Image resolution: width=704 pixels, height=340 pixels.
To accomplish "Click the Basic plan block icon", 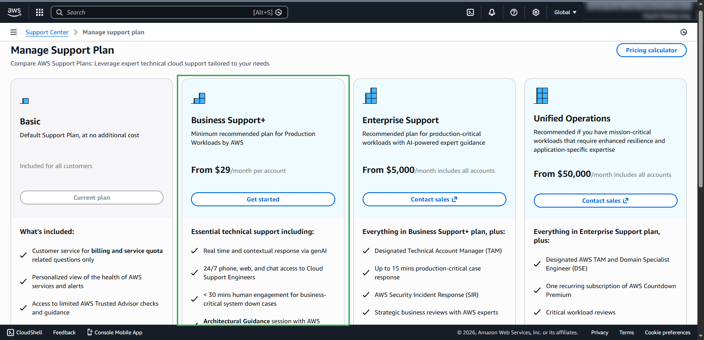I will pyautogui.click(x=25, y=101).
